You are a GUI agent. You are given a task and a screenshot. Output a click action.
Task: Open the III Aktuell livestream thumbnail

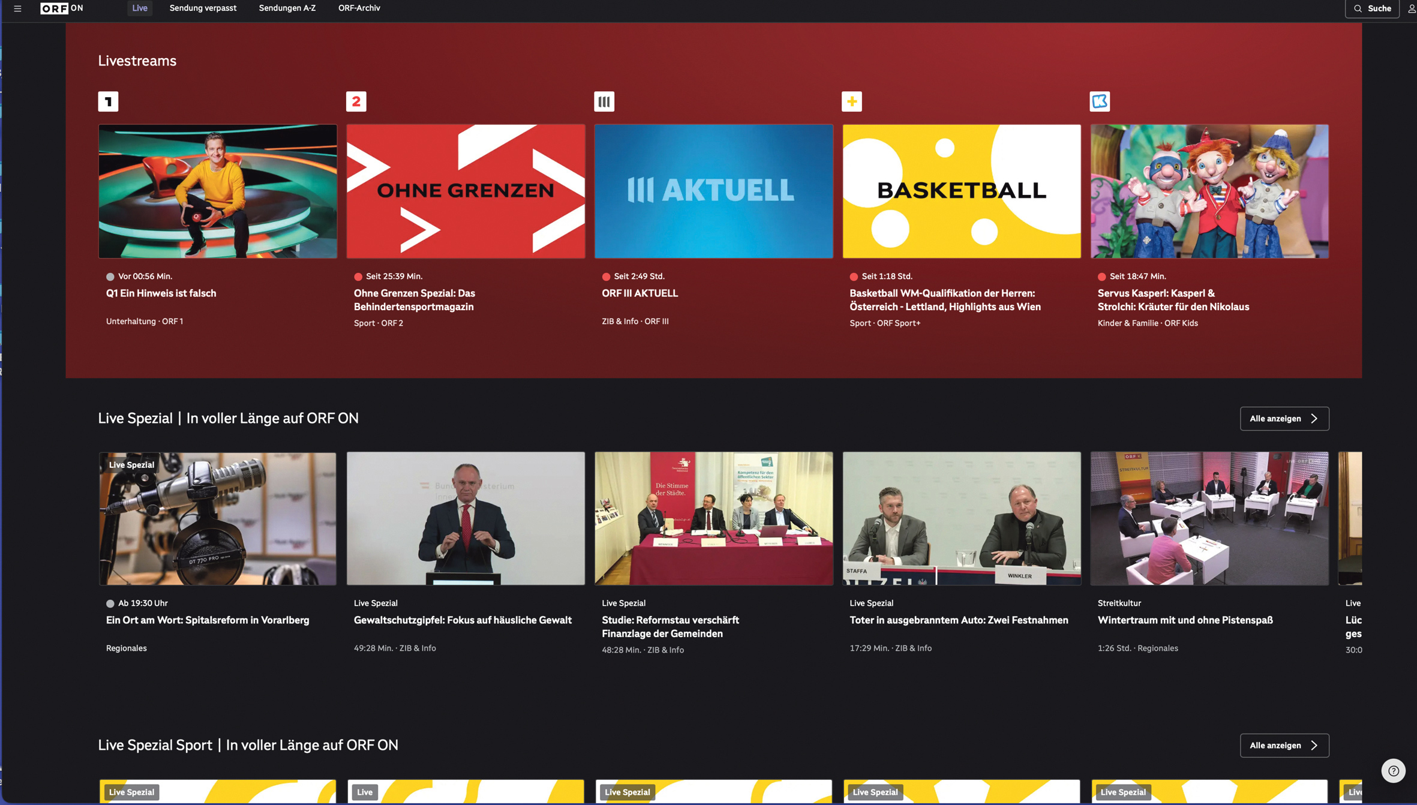[714, 191]
